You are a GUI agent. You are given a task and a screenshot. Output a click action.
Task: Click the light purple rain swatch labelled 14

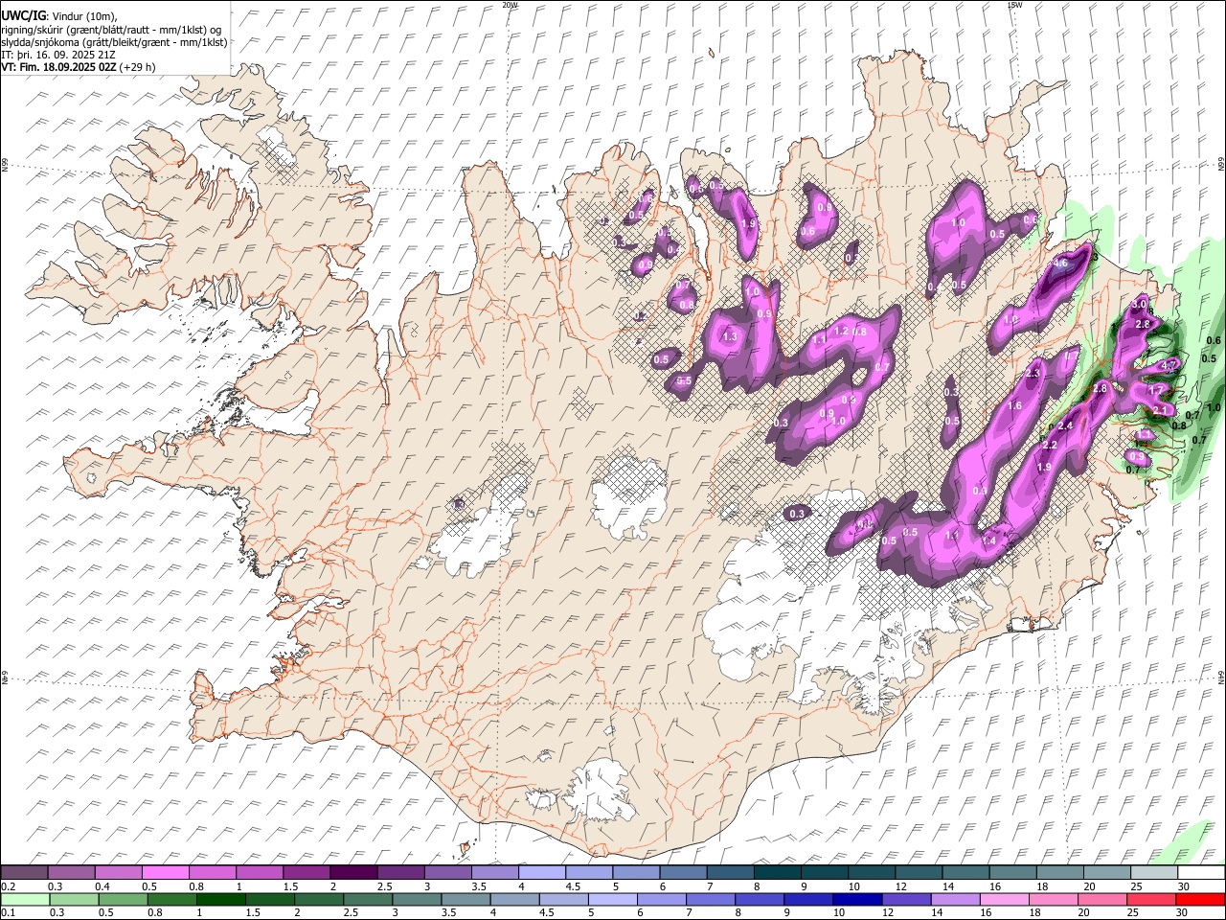[x=955, y=900]
